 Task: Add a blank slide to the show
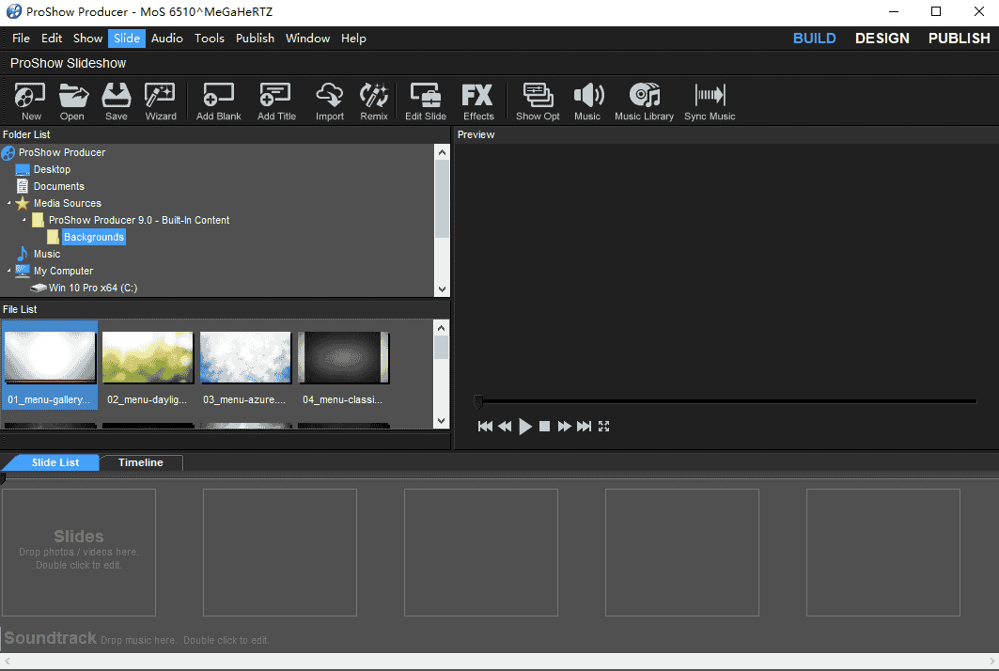(218, 101)
